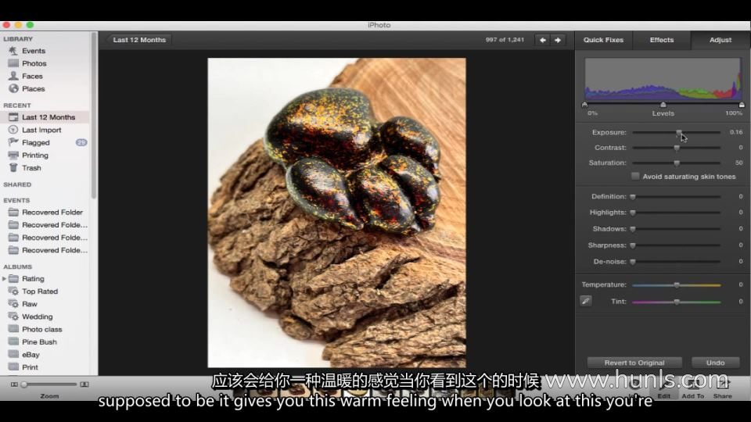Open the Add To toolbar button
This screenshot has width=751, height=422.
coord(692,388)
